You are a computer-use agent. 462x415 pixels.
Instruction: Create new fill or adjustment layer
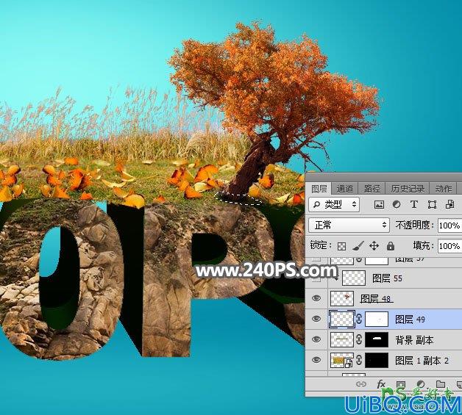pos(421,384)
